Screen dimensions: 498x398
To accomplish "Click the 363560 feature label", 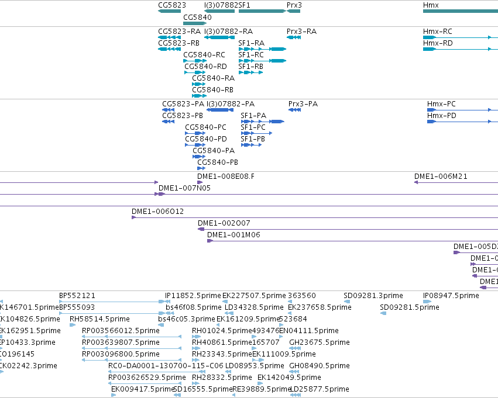I will point(302,296).
